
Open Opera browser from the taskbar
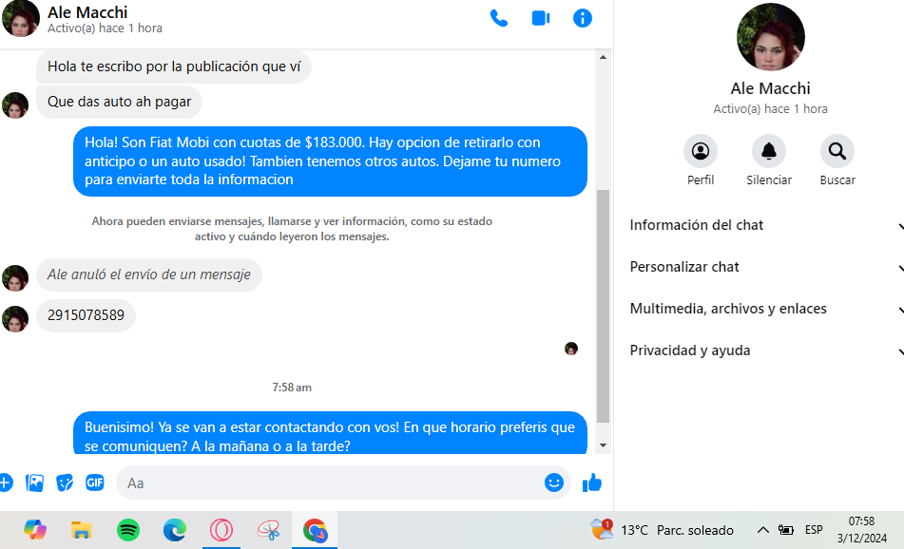coord(221,530)
